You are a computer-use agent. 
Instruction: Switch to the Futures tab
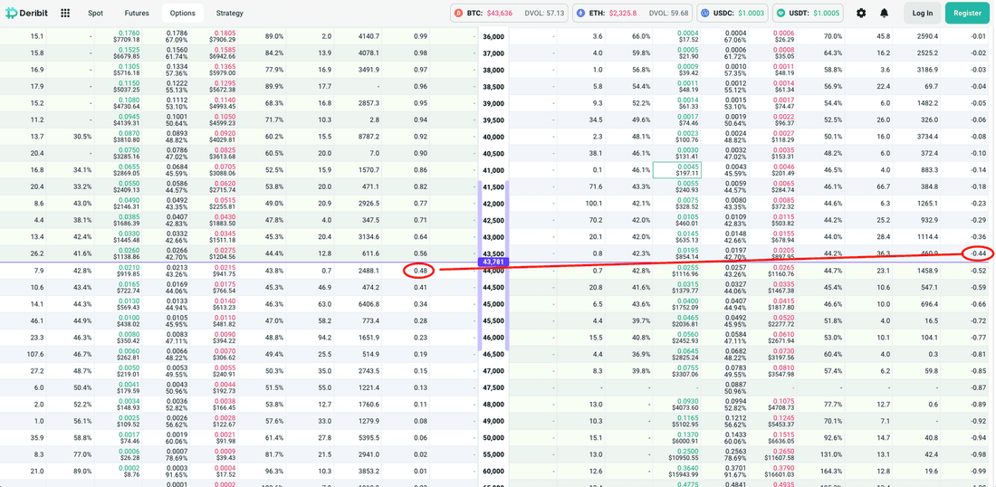tap(138, 13)
